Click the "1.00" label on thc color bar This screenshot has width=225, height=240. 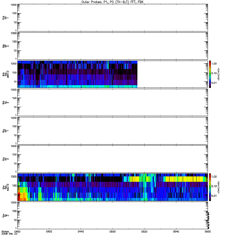(214, 177)
